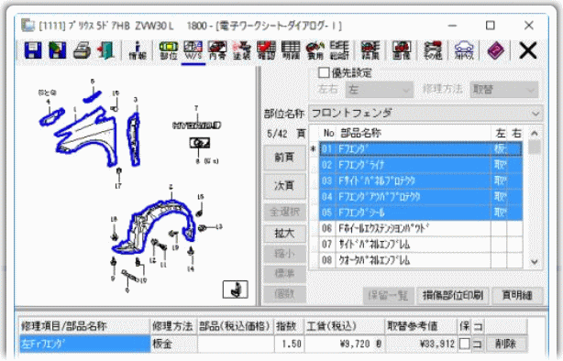The height and width of the screenshot is (361, 563).
Task: Open the 明細 details grid icon
Action: coord(291,50)
